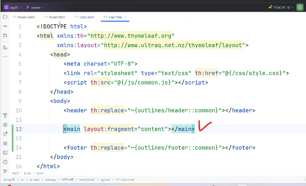Click the body breadcrumb
This screenshot has height=186, width=306.
(27, 173)
